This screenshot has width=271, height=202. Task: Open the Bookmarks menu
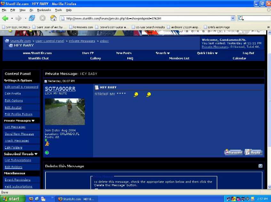point(44,10)
